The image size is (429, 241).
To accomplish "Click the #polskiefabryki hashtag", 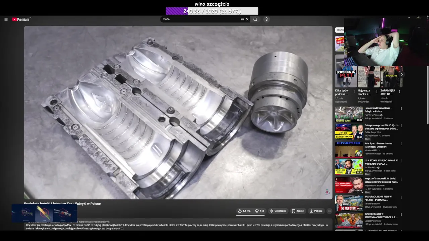I will (x=101, y=222).
